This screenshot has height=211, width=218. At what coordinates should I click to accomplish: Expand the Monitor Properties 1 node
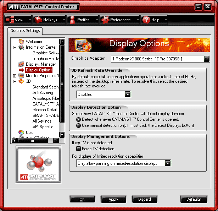[15, 76]
